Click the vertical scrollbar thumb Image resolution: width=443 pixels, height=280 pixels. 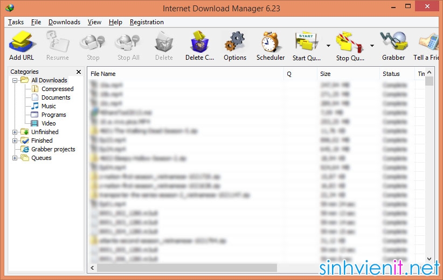tap(429, 81)
